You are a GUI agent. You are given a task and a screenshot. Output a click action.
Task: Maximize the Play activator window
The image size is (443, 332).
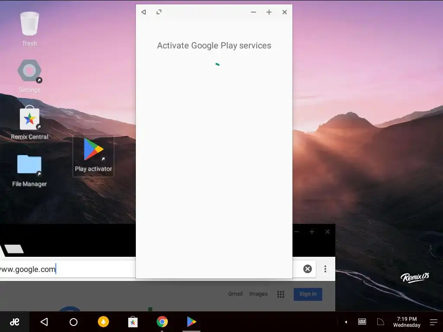tap(269, 12)
